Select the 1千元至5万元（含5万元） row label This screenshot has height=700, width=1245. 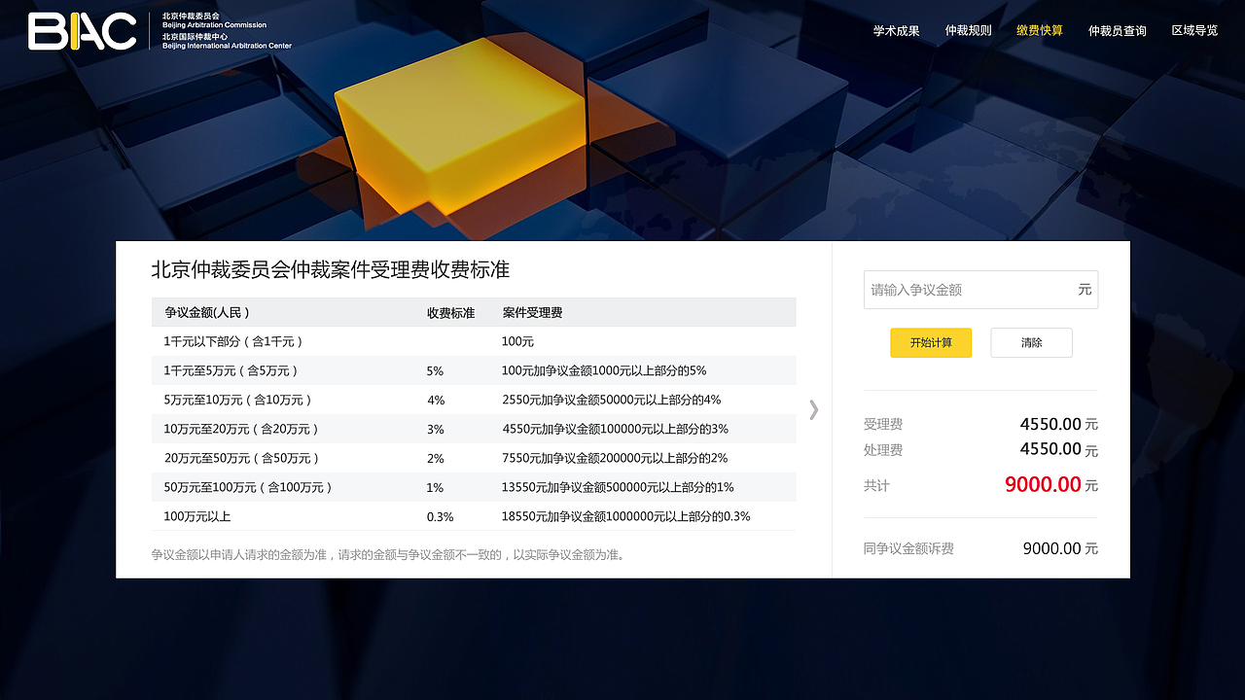point(231,370)
